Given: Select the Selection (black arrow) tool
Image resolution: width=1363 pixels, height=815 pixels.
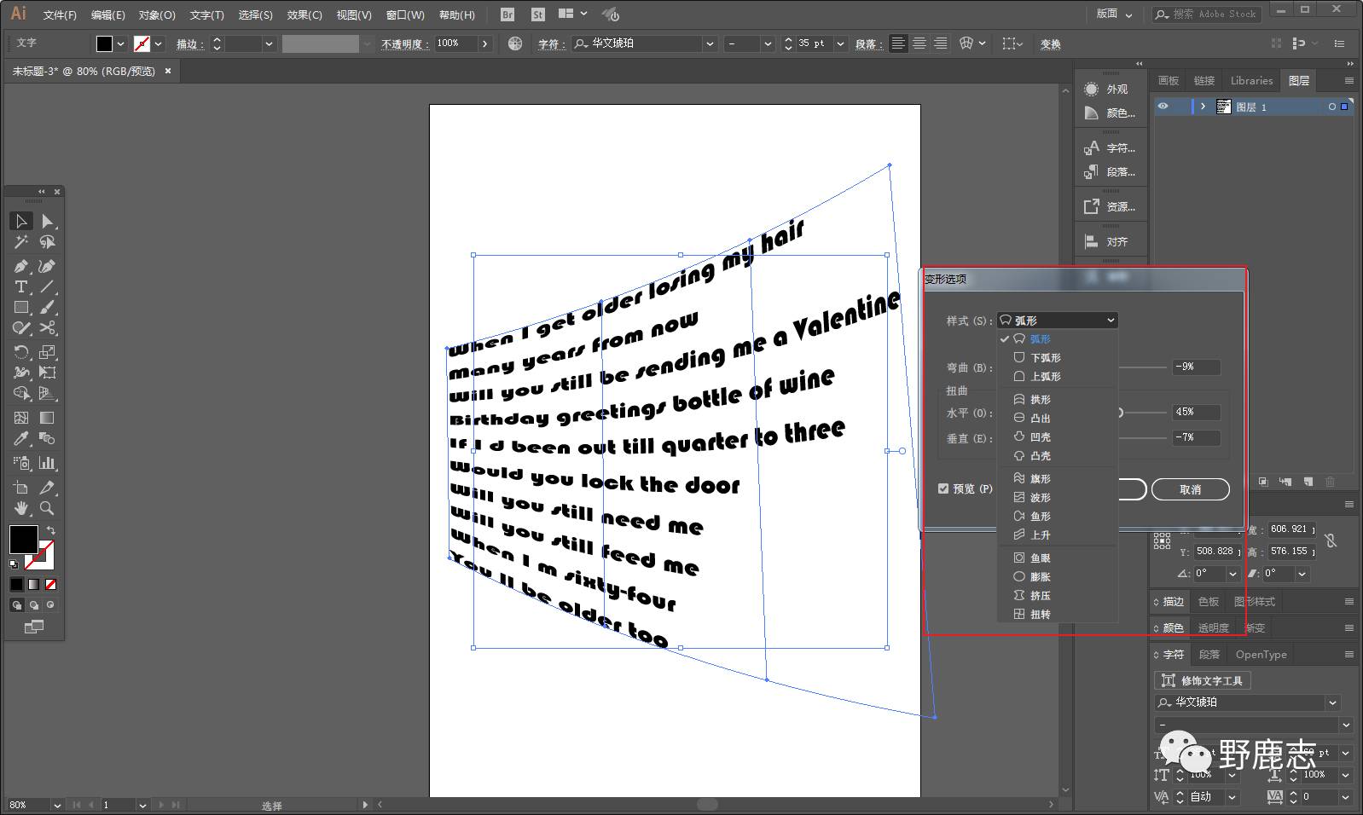Looking at the screenshot, I should pyautogui.click(x=21, y=222).
